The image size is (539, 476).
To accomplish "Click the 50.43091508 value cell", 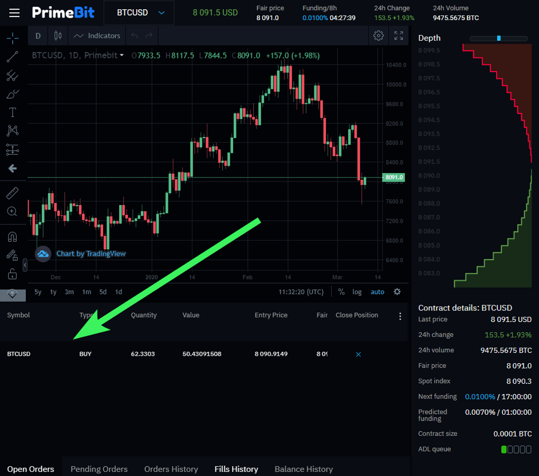I will click(202, 354).
